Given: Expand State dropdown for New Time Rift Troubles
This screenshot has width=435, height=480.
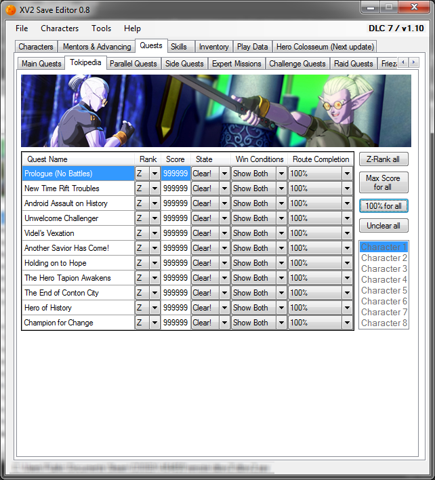Looking at the screenshot, I should click(x=224, y=188).
